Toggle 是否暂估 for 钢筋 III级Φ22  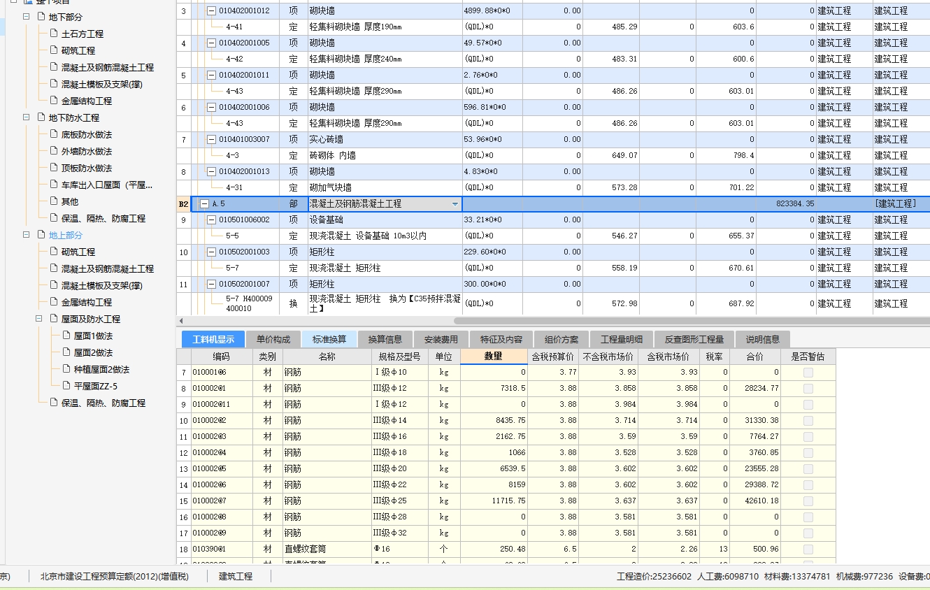point(808,485)
